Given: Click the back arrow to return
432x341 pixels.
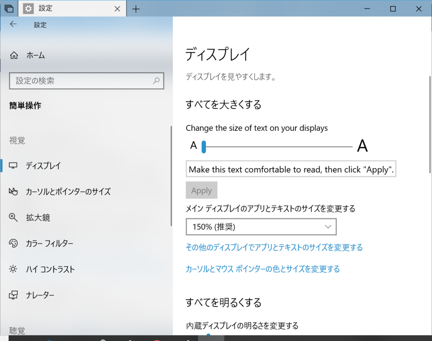Looking at the screenshot, I should (x=13, y=24).
